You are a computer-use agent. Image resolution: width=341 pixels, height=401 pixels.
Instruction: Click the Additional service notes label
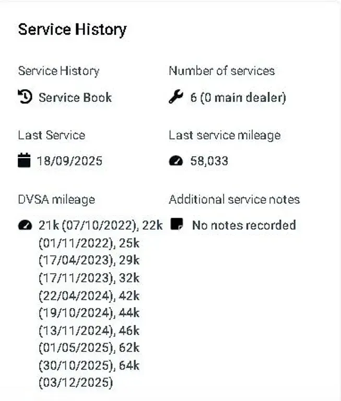234,199
